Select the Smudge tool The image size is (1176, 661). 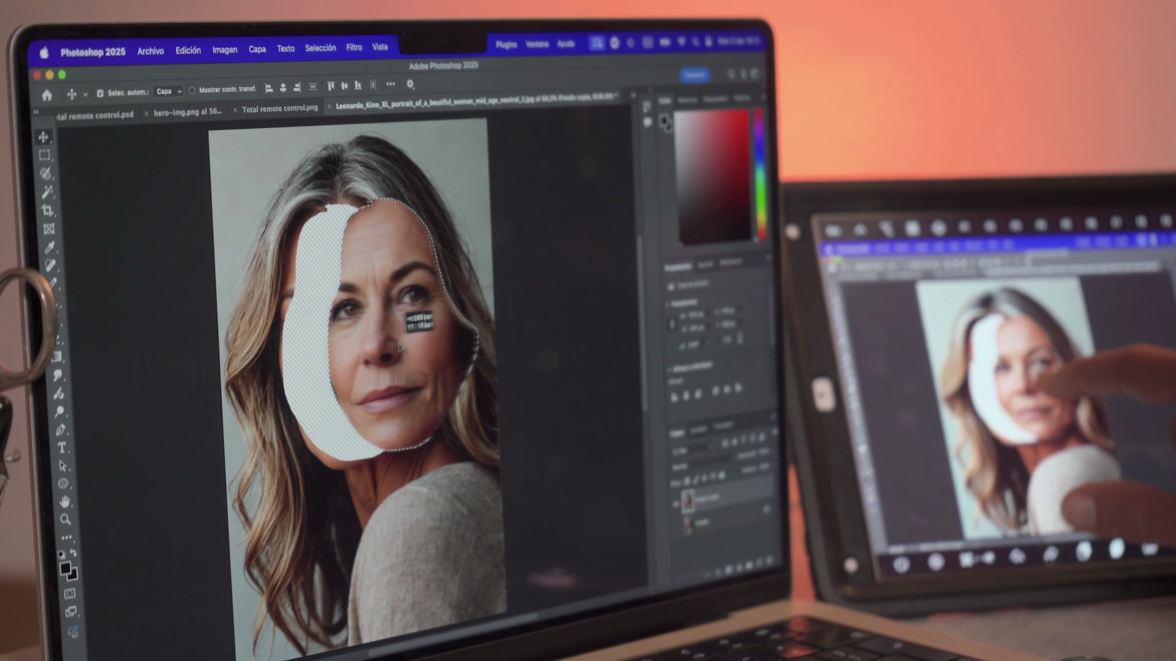click(58, 375)
